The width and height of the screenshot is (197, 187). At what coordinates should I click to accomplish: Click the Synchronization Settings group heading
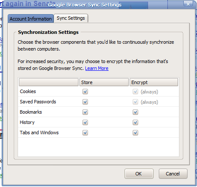(48, 32)
